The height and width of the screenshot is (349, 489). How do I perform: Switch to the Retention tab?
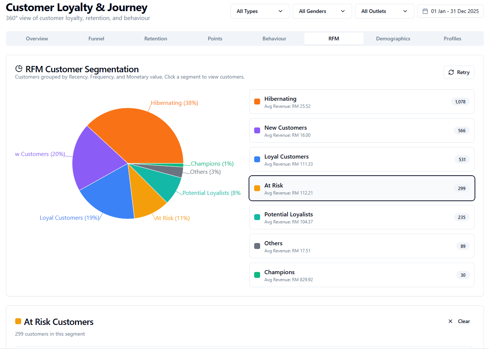156,39
